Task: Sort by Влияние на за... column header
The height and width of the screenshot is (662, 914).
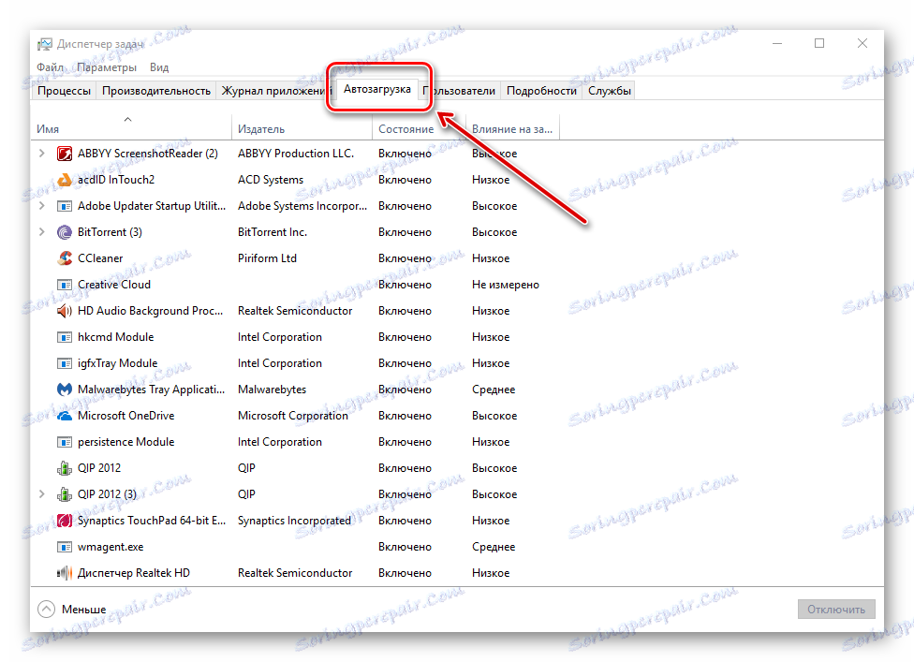Action: pyautogui.click(x=512, y=129)
